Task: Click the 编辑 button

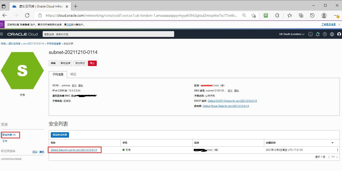Action: [x=53, y=63]
